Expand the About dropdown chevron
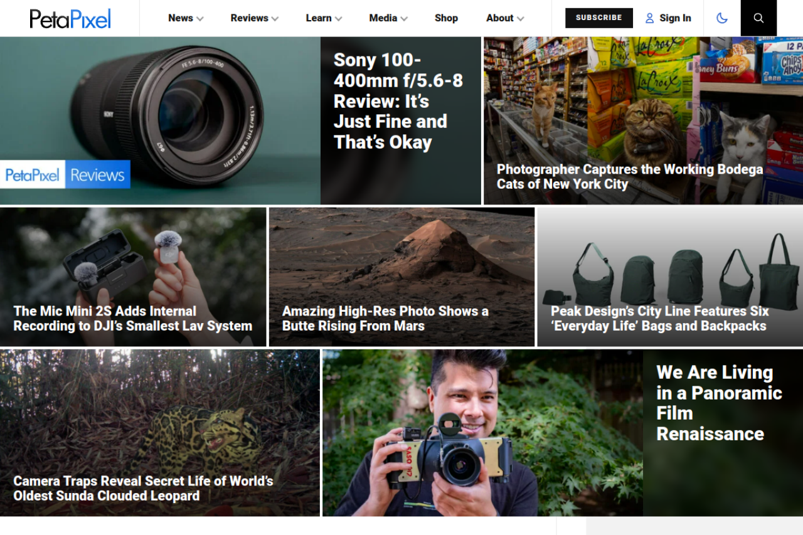 520,19
